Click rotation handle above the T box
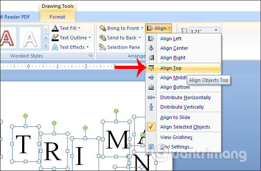Viewport: 261px width, 171px height. 26,116
